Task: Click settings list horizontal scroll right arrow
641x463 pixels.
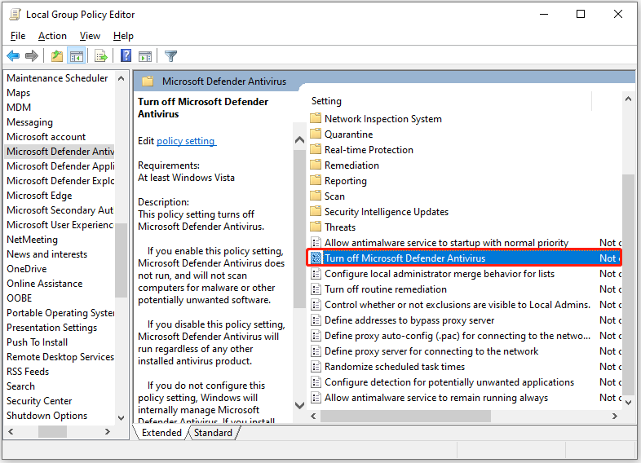Action: pyautogui.click(x=614, y=416)
